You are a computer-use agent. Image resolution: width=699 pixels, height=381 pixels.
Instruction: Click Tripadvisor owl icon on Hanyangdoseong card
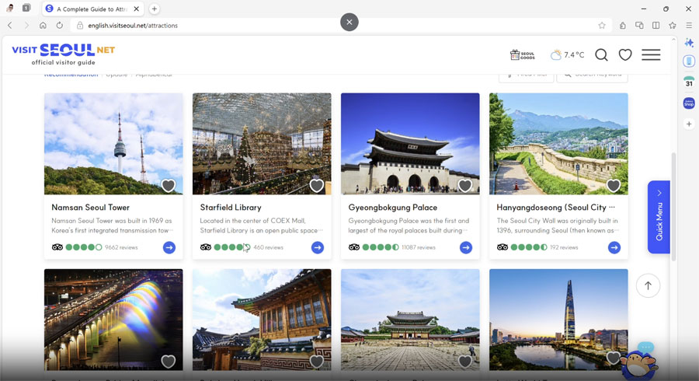tap(503, 247)
